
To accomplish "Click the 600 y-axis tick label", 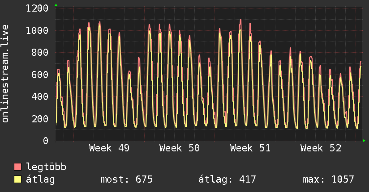I will pos(40,75).
